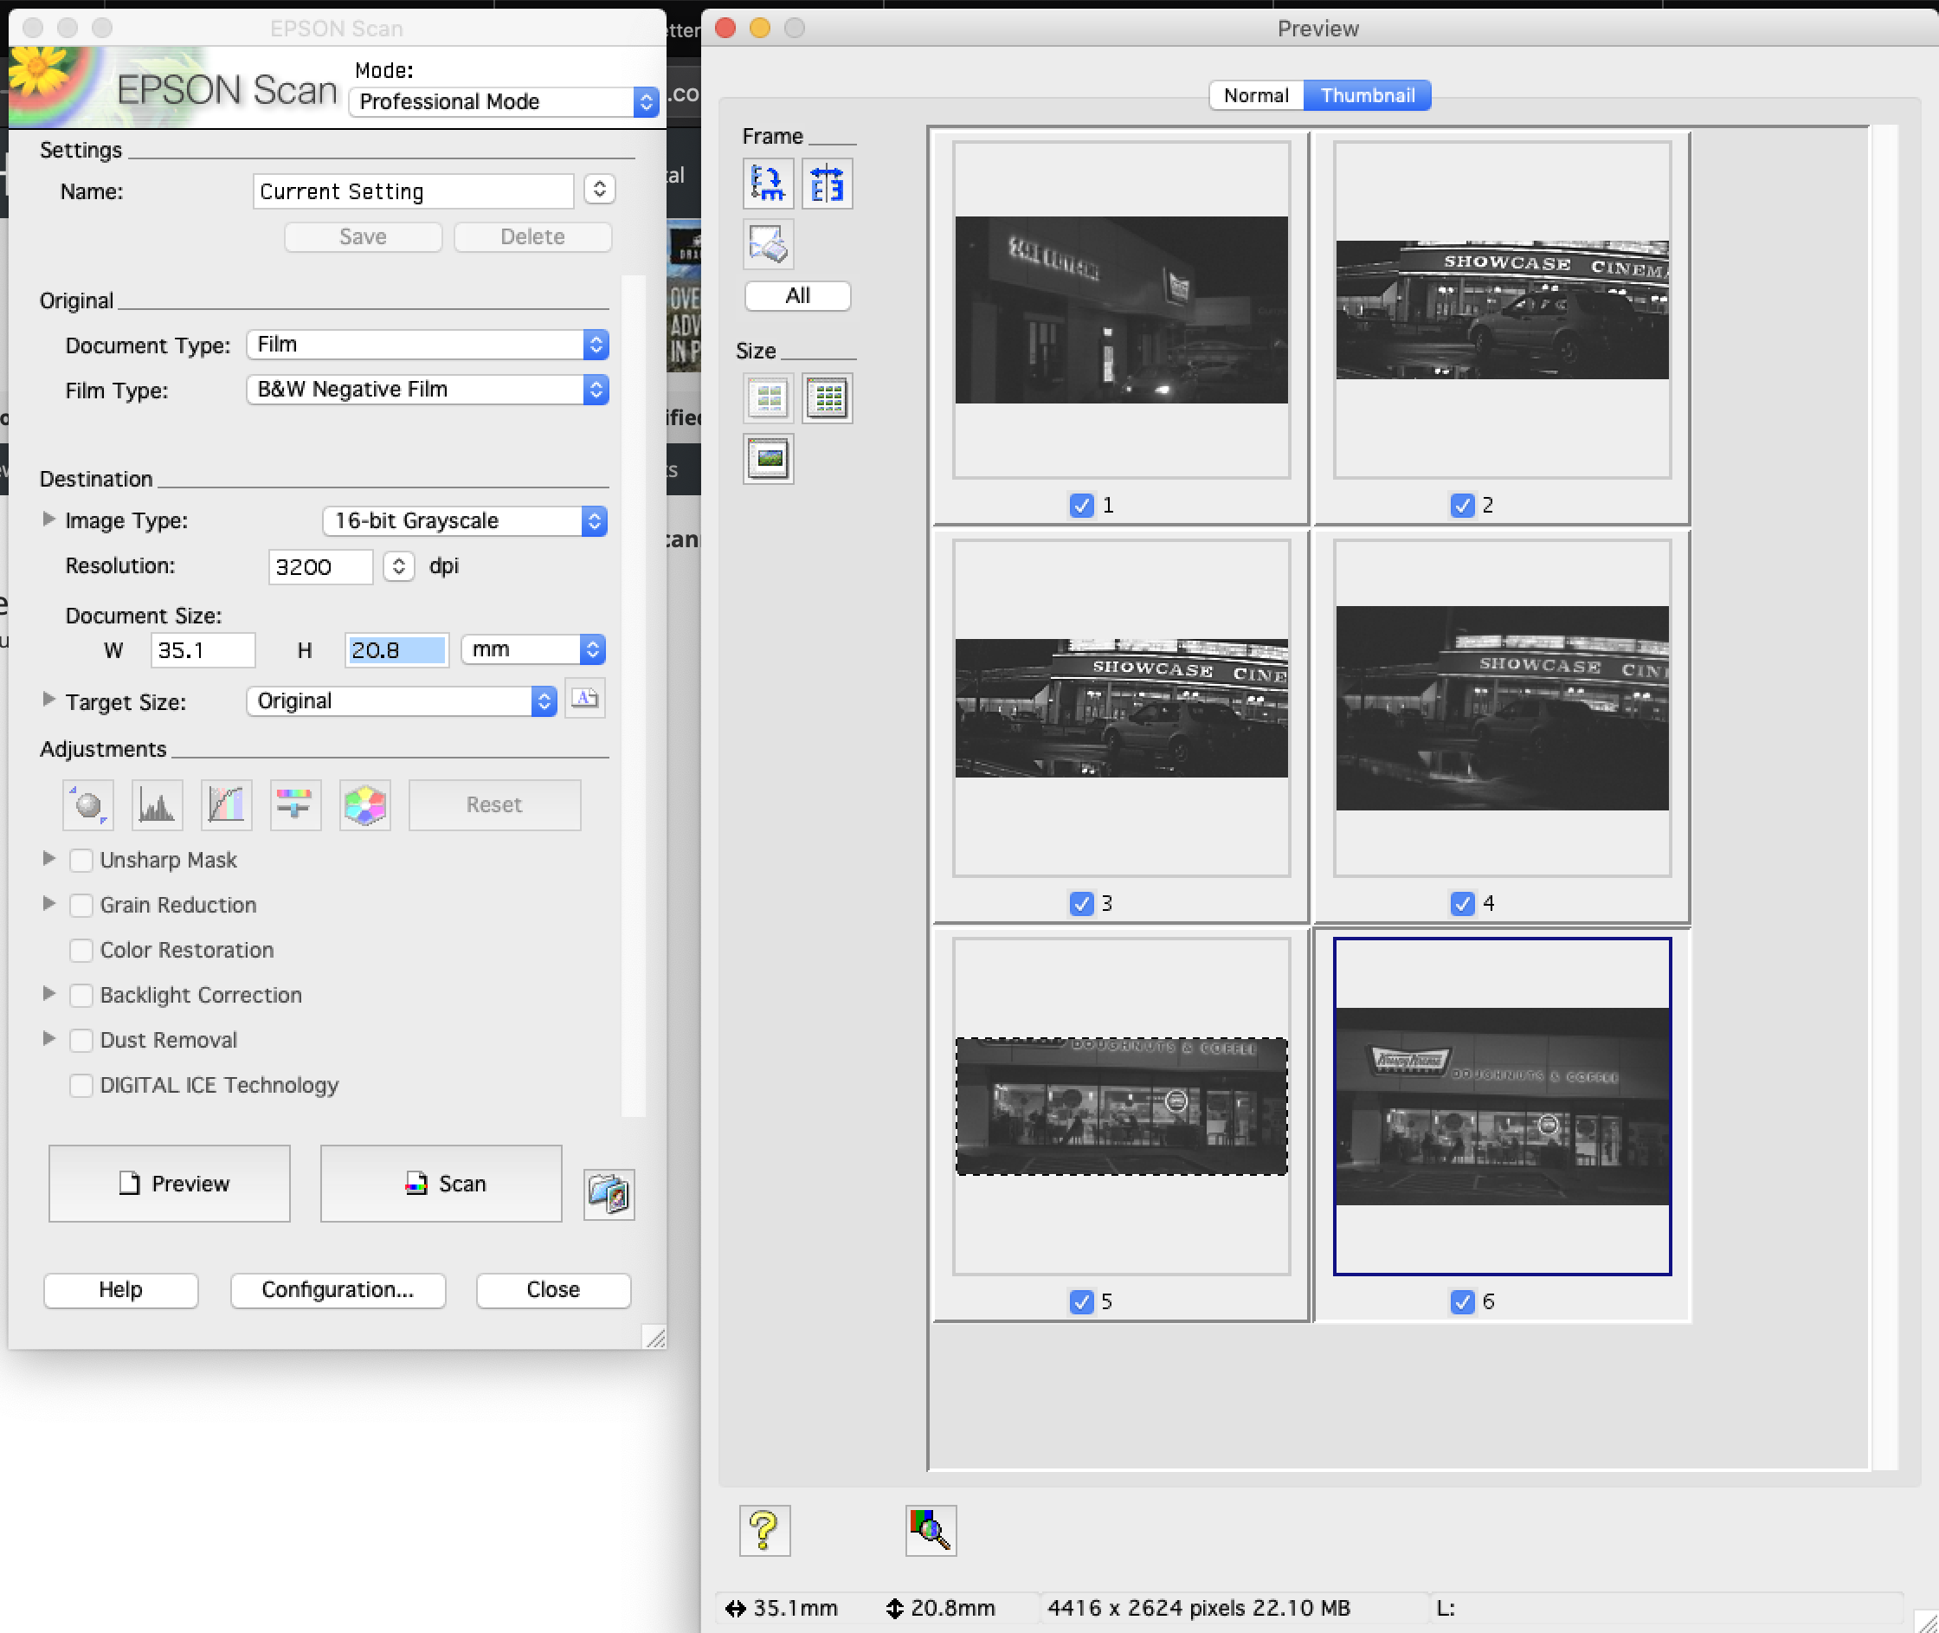Viewport: 1939px width, 1633px height.
Task: Mirror the selected thumbnail frame
Action: [827, 184]
